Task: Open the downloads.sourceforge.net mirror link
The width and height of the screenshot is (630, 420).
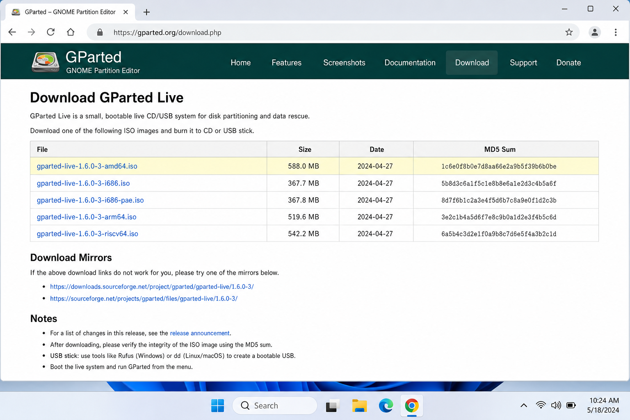Action: click(x=152, y=287)
